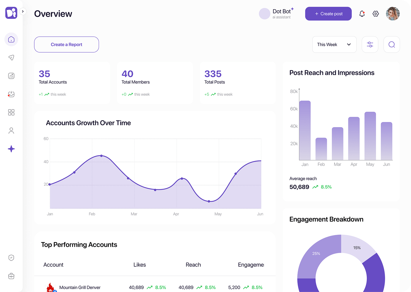Click the Engagement Breakdown heading
The height and width of the screenshot is (292, 411).
326,220
